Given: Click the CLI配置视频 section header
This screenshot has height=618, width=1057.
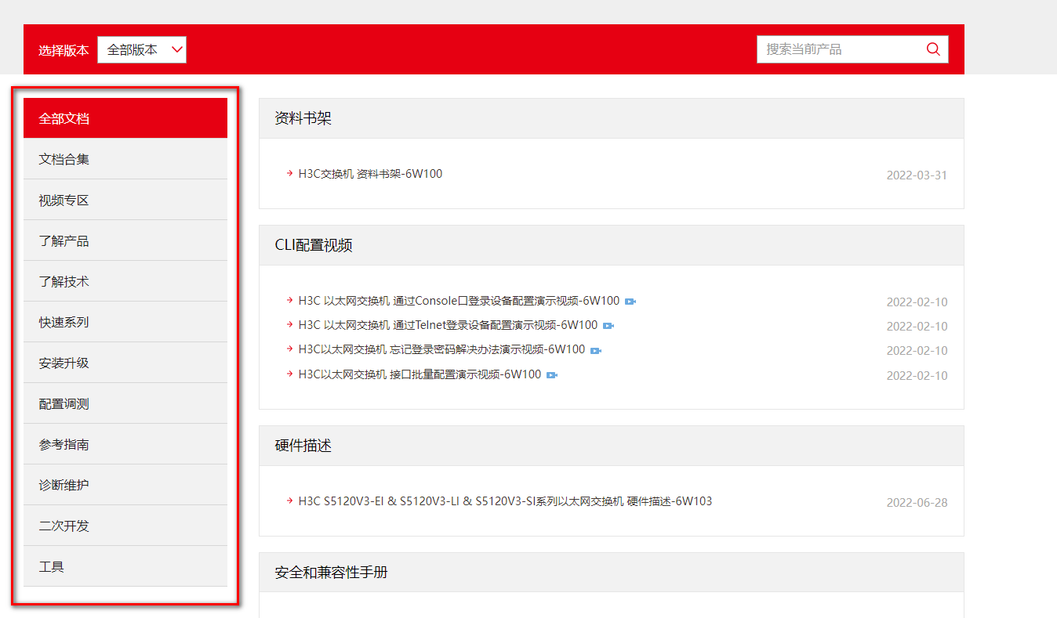Looking at the screenshot, I should click(x=612, y=245).
